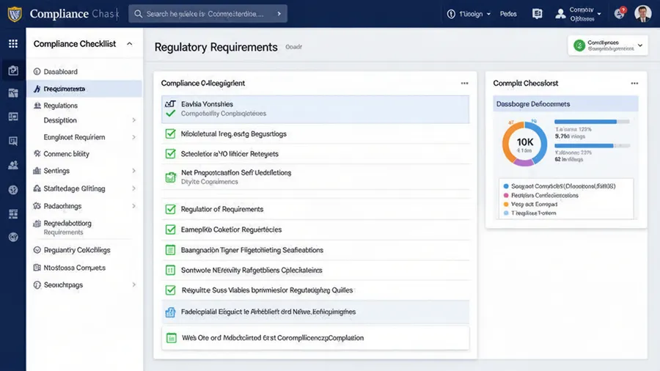
Task: Click the second blue progress bar
Action: (x=592, y=145)
